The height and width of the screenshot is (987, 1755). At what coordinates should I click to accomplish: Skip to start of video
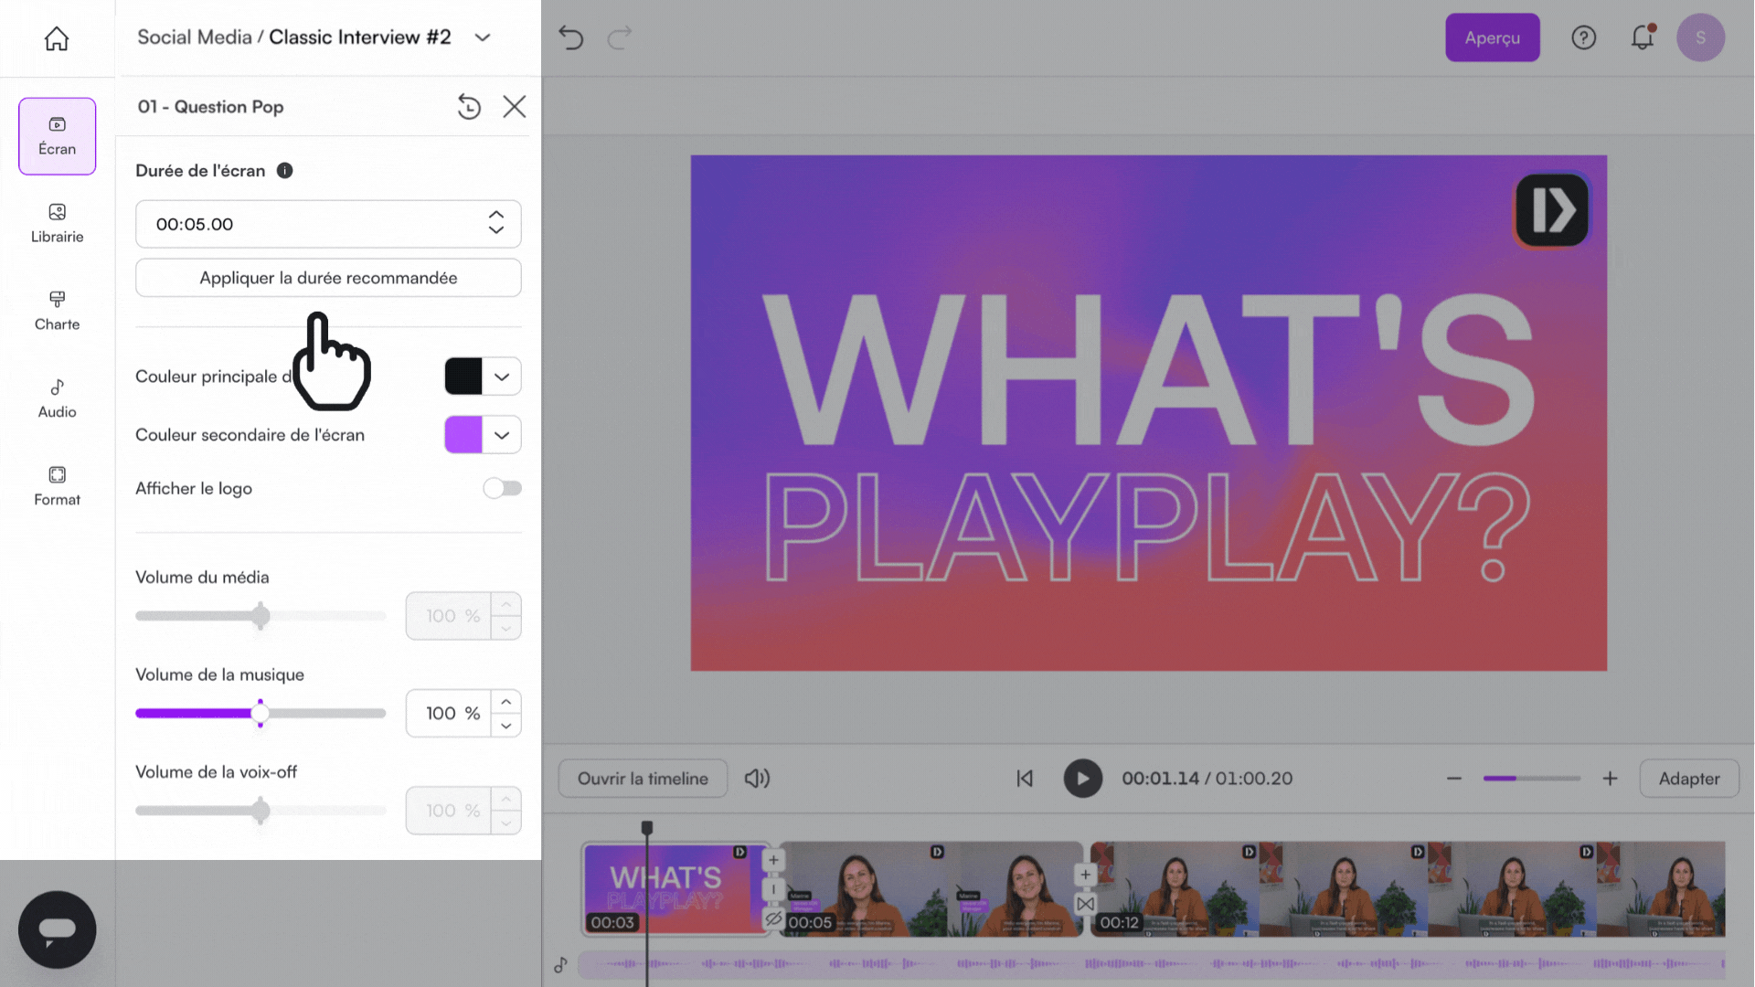(x=1025, y=779)
